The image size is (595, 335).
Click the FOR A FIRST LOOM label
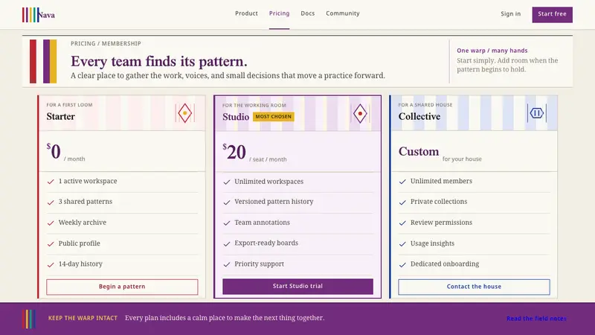click(x=69, y=105)
